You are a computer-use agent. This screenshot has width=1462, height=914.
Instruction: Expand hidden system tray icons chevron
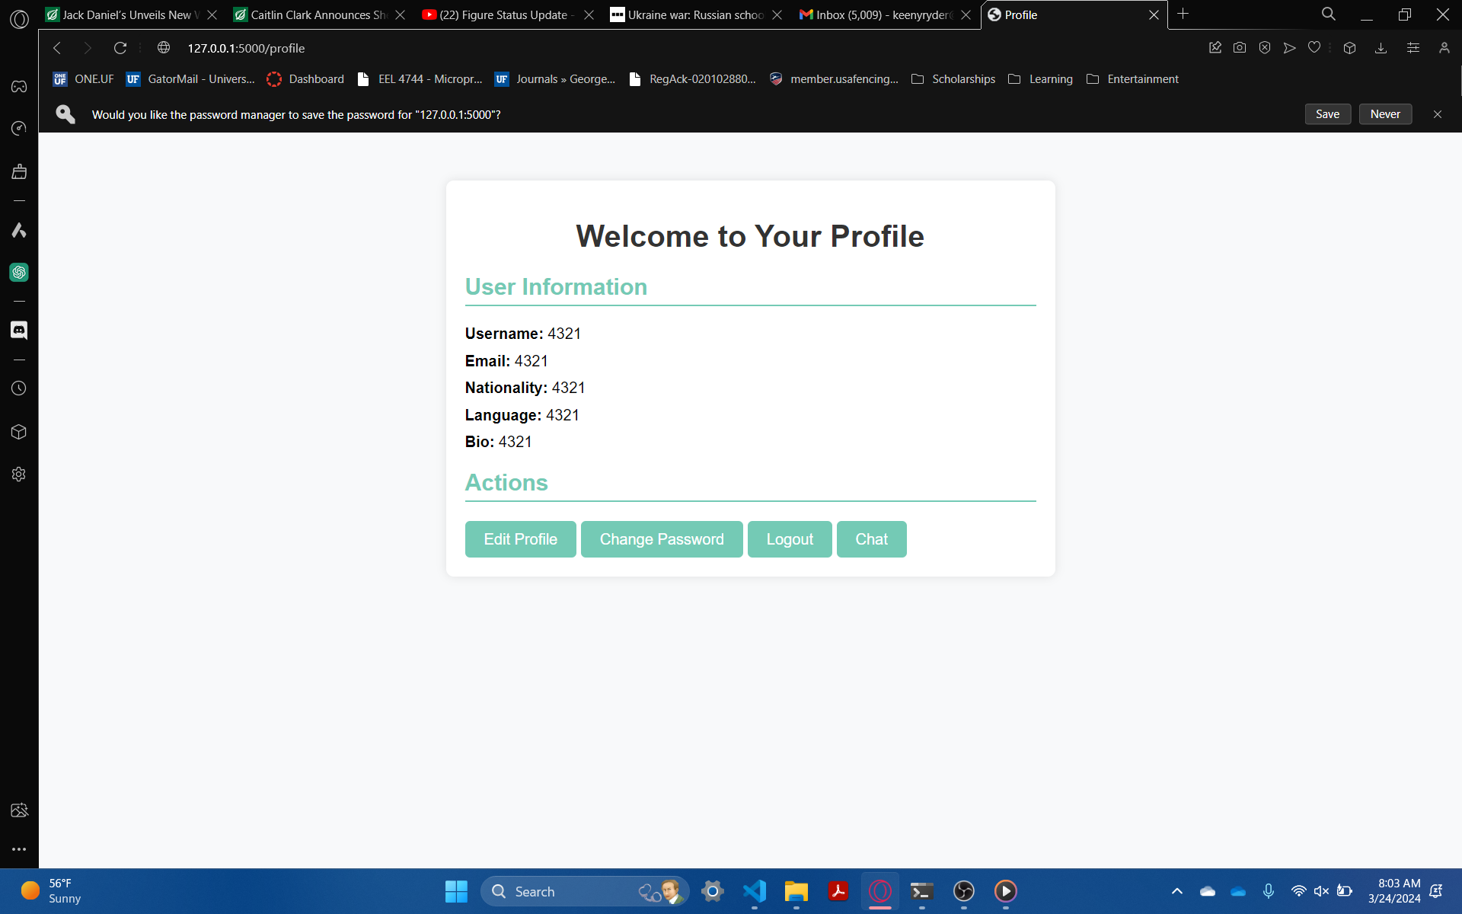point(1177,891)
